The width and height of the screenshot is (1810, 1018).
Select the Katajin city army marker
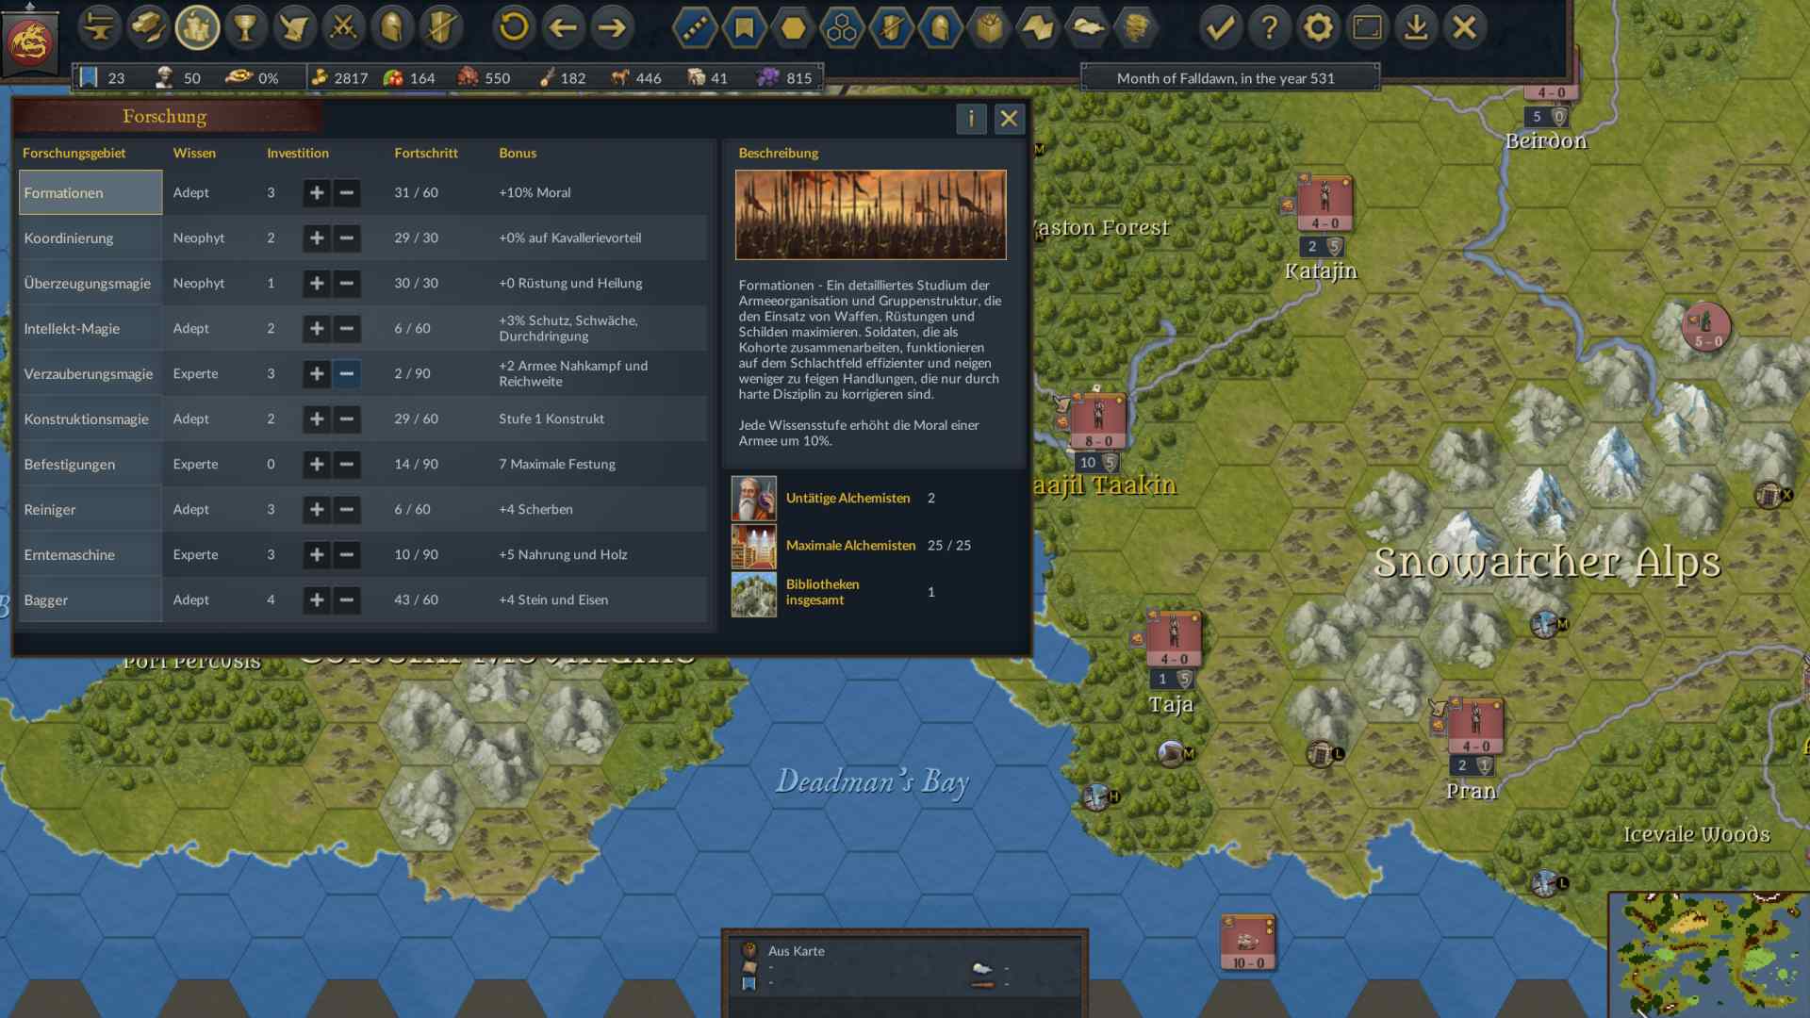pyautogui.click(x=1325, y=204)
